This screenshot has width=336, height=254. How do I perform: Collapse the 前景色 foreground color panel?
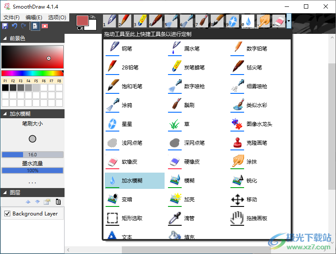5,39
